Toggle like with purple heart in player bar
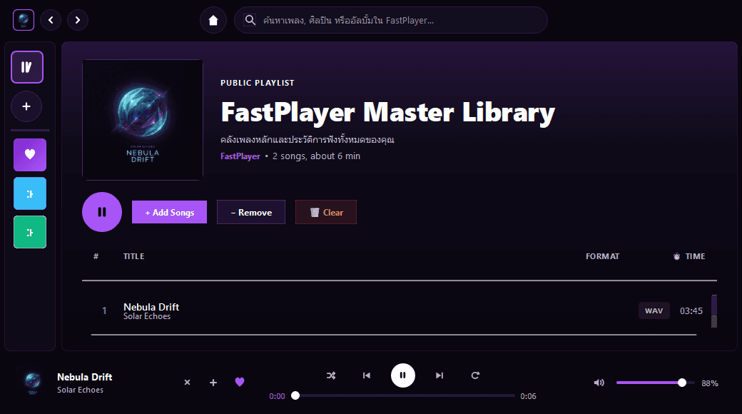This screenshot has width=742, height=414. click(240, 382)
